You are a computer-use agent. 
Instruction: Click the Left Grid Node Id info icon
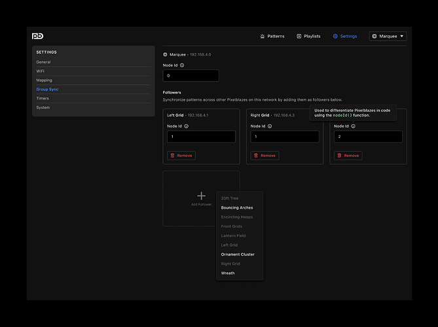(187, 126)
